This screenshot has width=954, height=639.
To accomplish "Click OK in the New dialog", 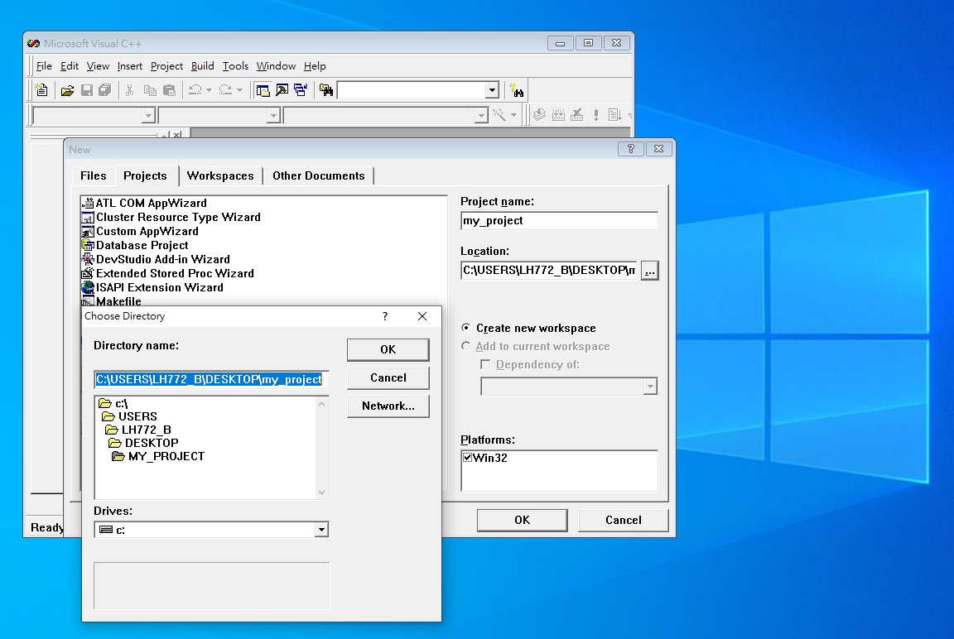I will tap(522, 520).
